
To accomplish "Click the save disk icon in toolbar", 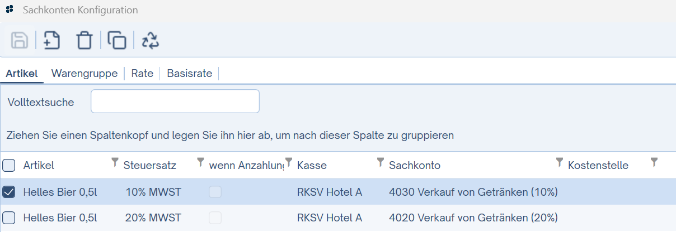I will click(20, 40).
